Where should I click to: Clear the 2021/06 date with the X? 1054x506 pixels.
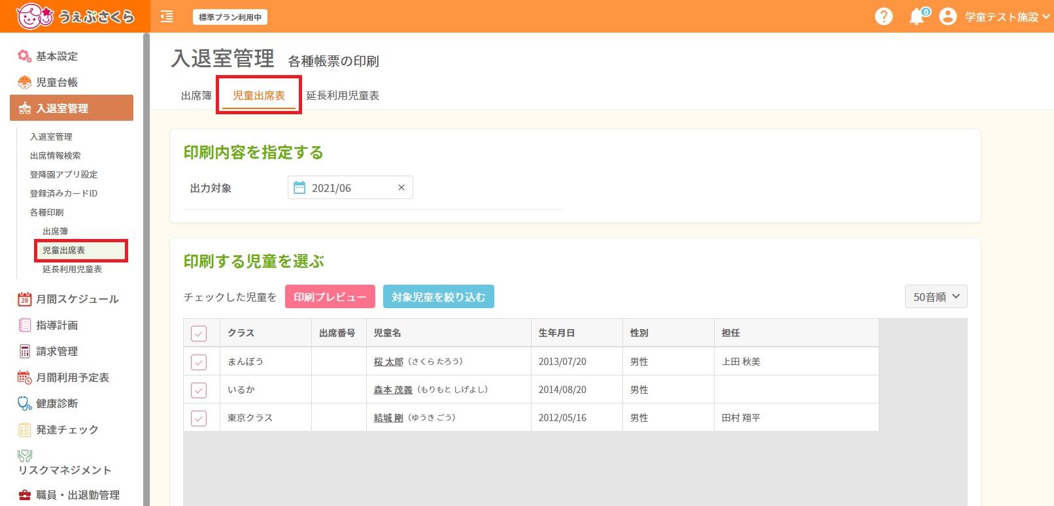(401, 187)
